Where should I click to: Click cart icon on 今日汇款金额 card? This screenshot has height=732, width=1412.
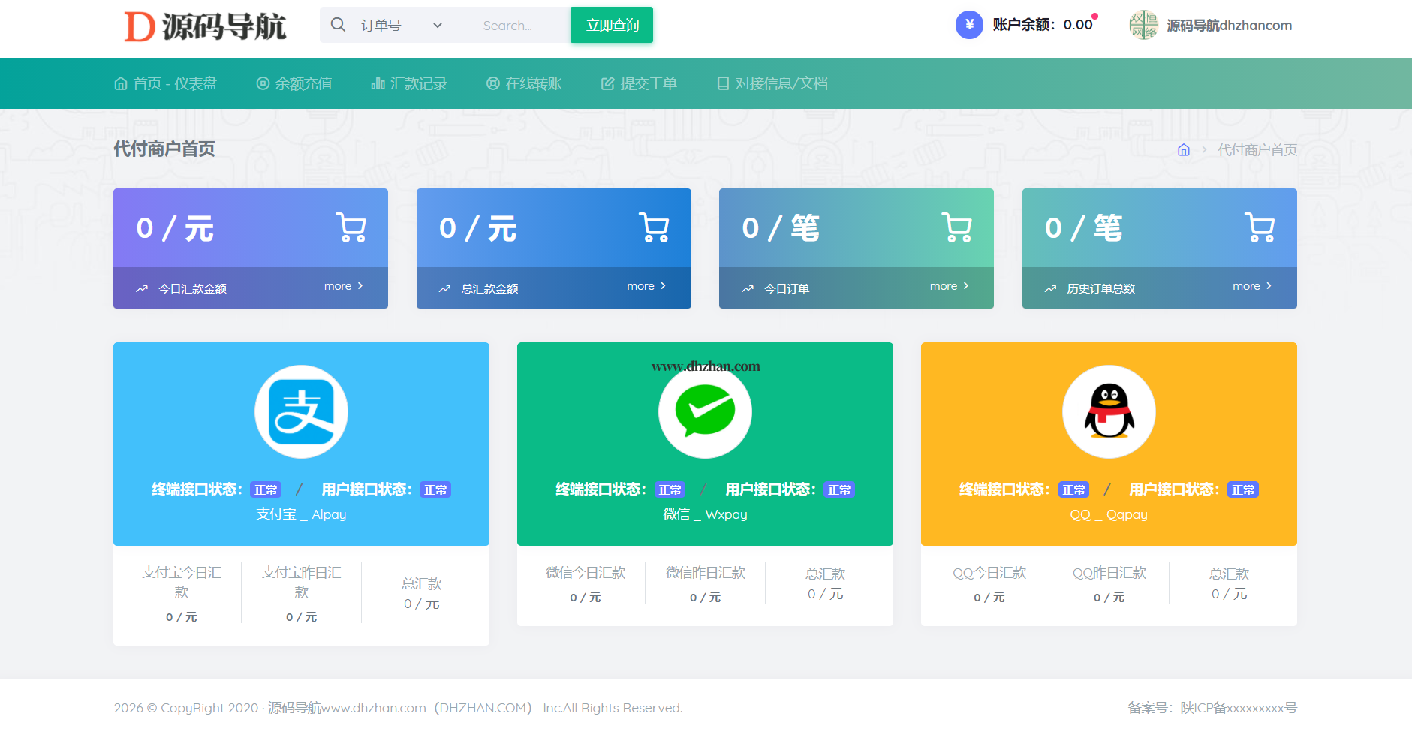(351, 227)
